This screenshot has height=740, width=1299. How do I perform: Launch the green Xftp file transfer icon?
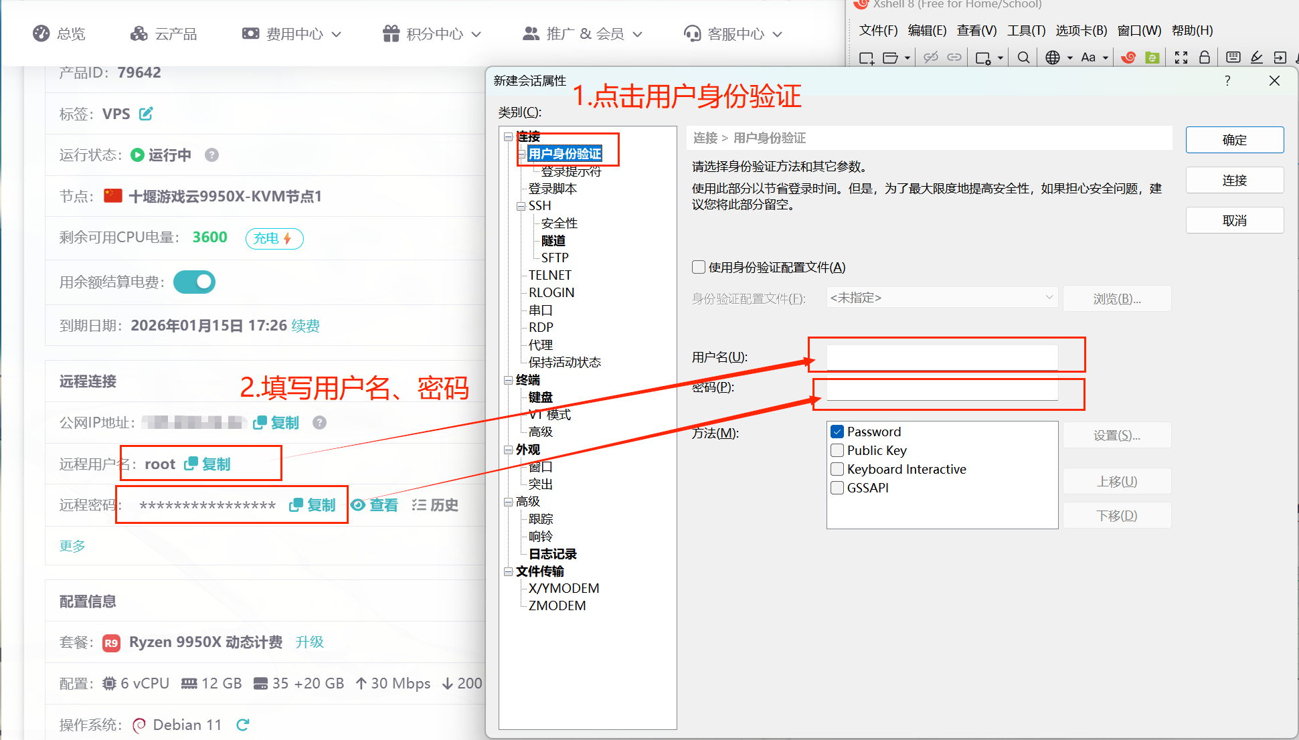(x=1152, y=58)
